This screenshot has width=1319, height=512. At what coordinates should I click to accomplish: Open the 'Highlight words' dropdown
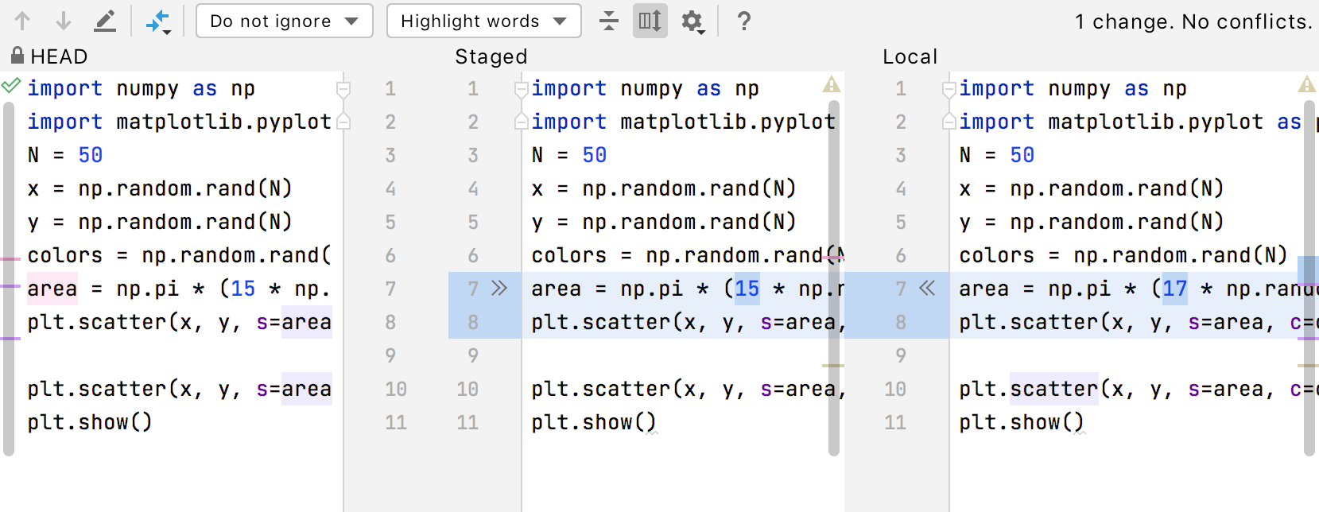click(483, 21)
